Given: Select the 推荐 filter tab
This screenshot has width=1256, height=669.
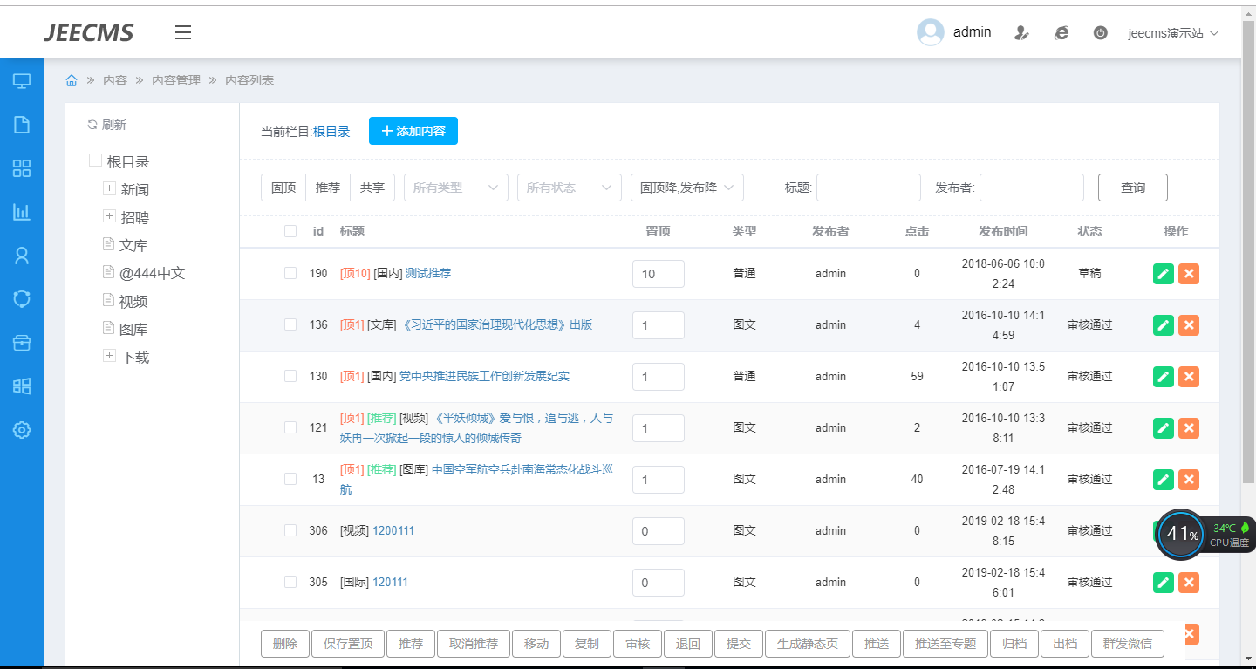Looking at the screenshot, I should pos(328,188).
